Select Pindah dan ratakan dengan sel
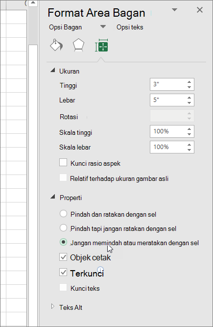This screenshot has width=213, height=327. [63, 214]
